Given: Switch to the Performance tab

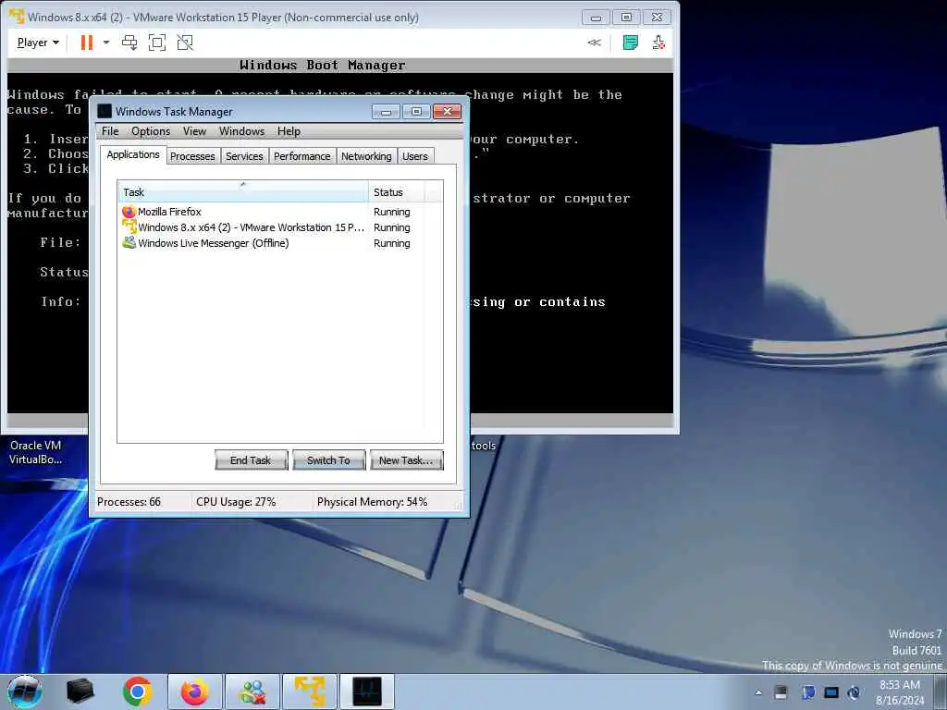Looking at the screenshot, I should (x=302, y=156).
